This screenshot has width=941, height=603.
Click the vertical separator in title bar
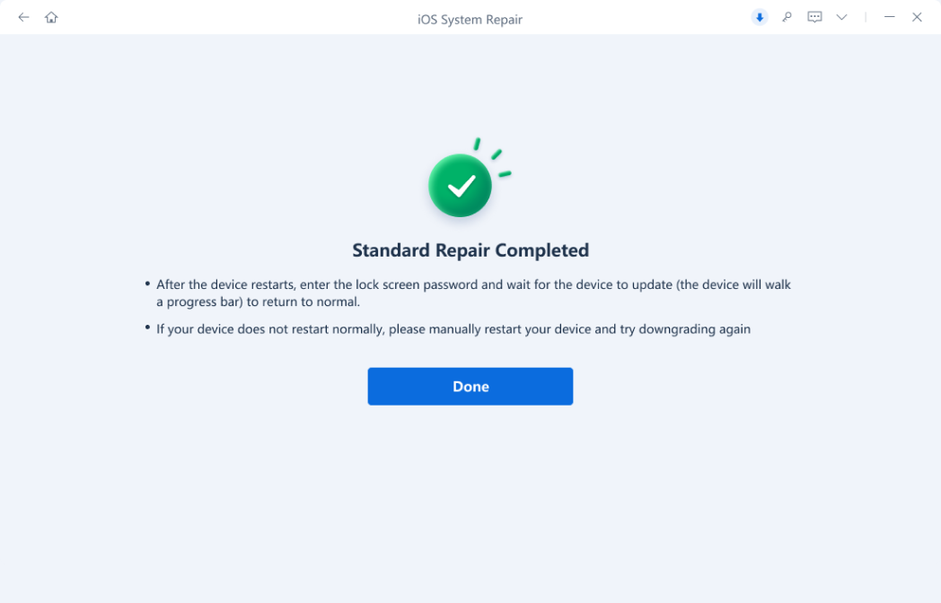866,17
